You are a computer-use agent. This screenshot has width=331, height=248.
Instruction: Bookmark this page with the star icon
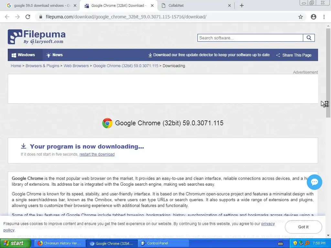[301, 17]
